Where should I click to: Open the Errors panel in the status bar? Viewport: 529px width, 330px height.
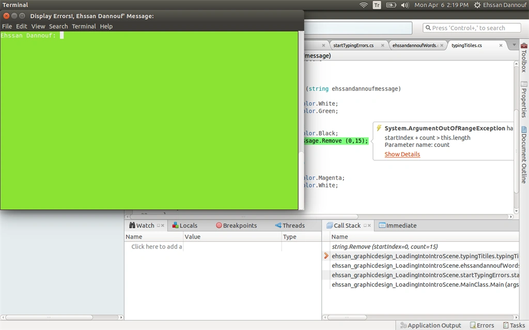click(482, 325)
